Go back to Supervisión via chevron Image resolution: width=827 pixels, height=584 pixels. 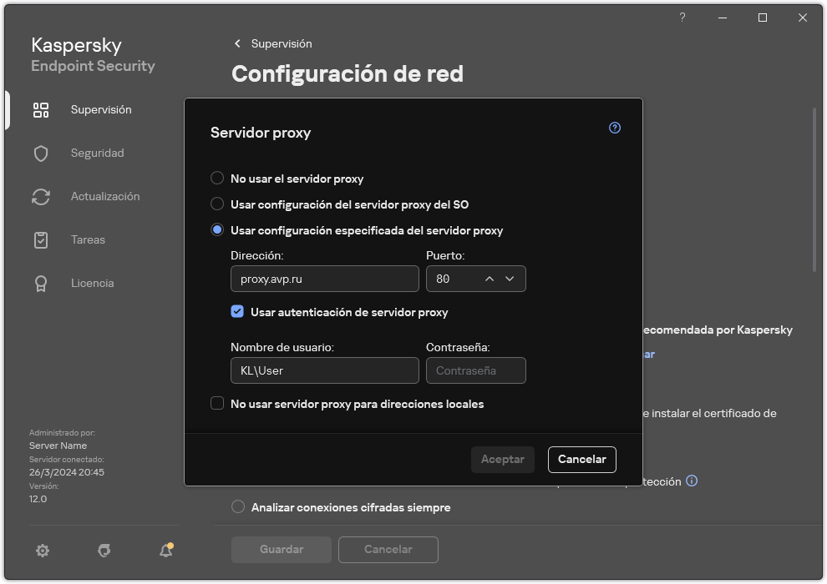tap(237, 43)
